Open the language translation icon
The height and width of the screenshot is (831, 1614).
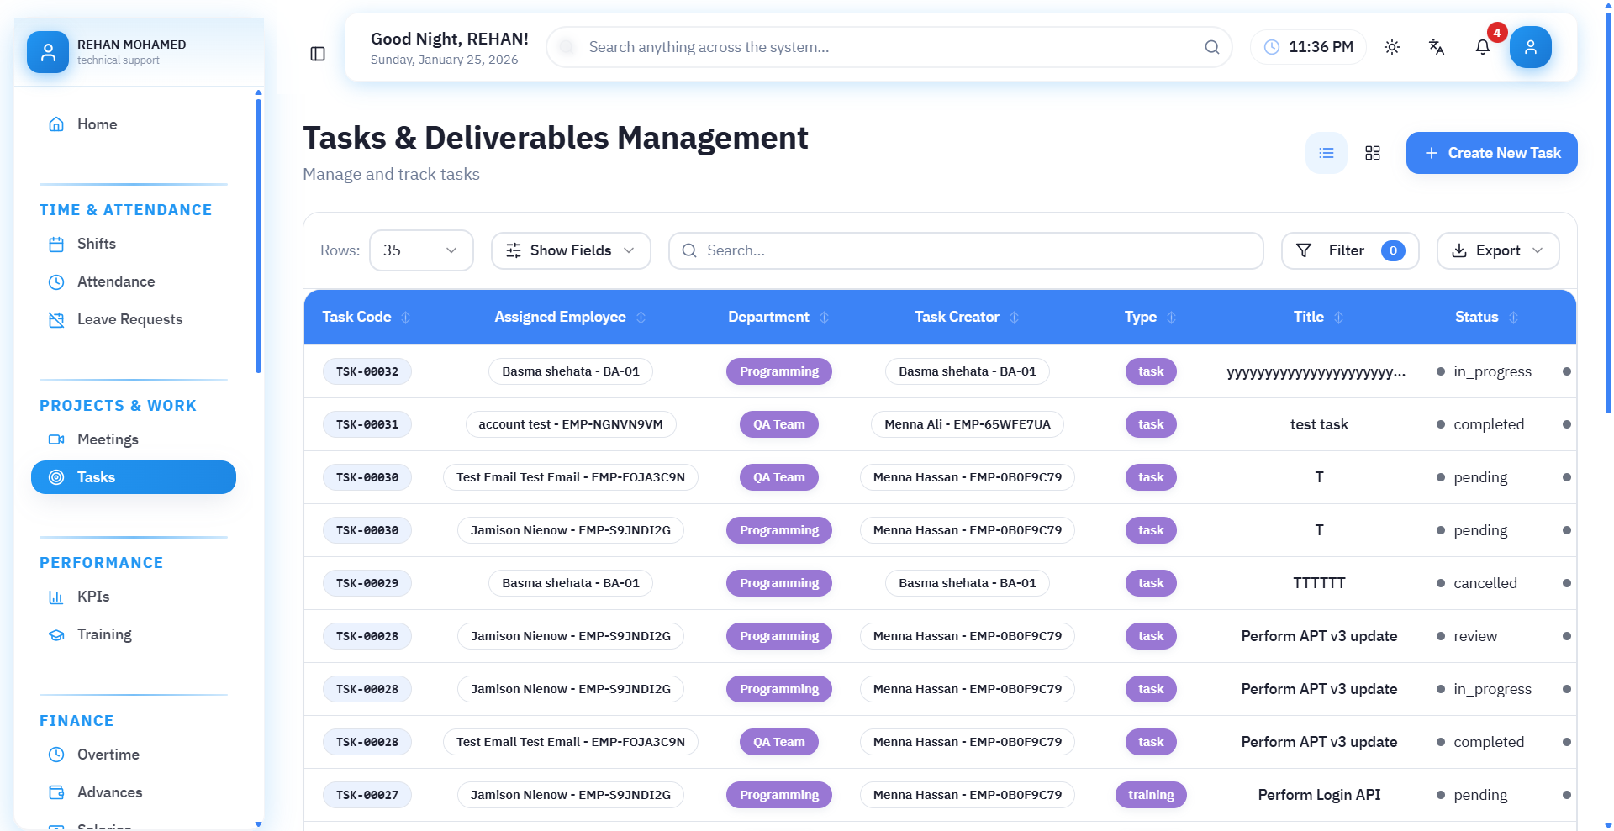(x=1437, y=47)
